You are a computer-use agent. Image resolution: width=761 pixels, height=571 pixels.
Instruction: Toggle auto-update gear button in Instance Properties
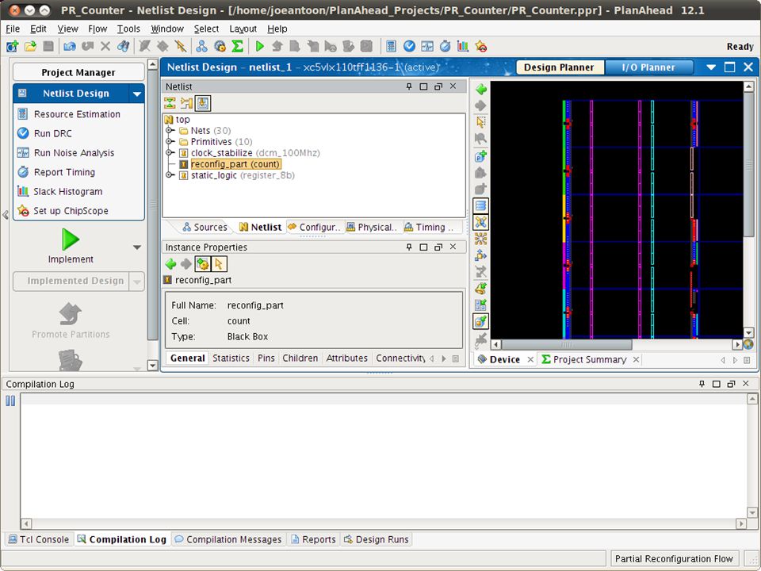point(202,264)
